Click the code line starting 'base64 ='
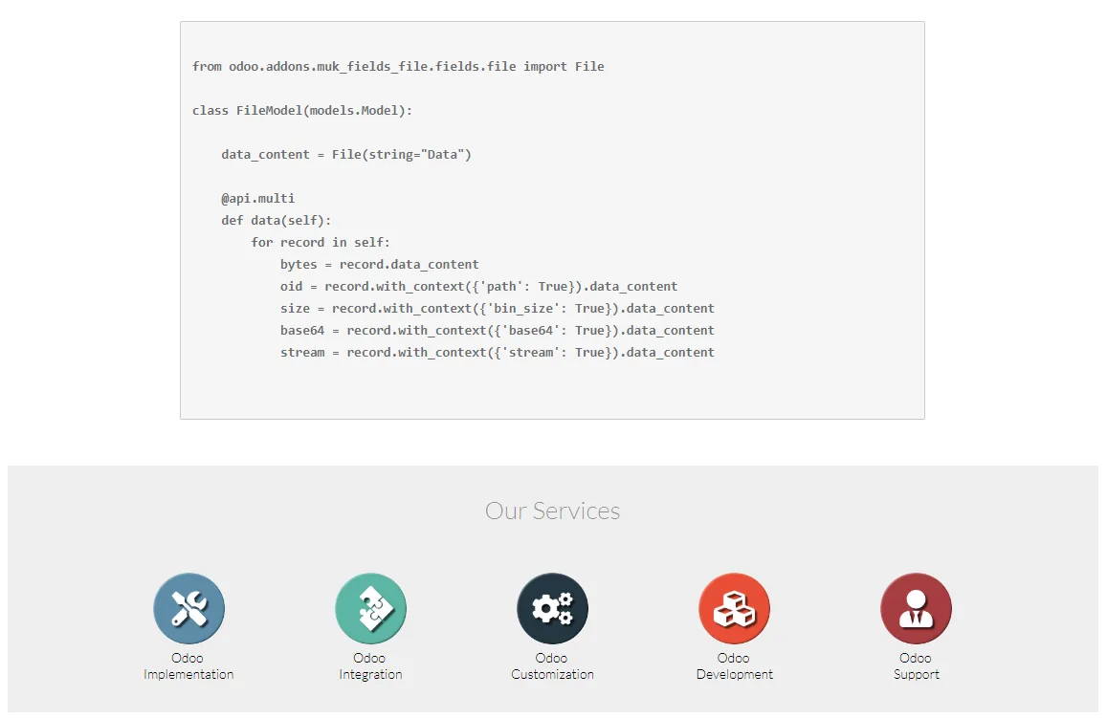1107x718 pixels. (497, 330)
